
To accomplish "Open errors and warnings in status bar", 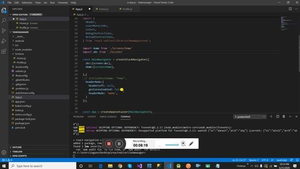I will click(7, 160).
